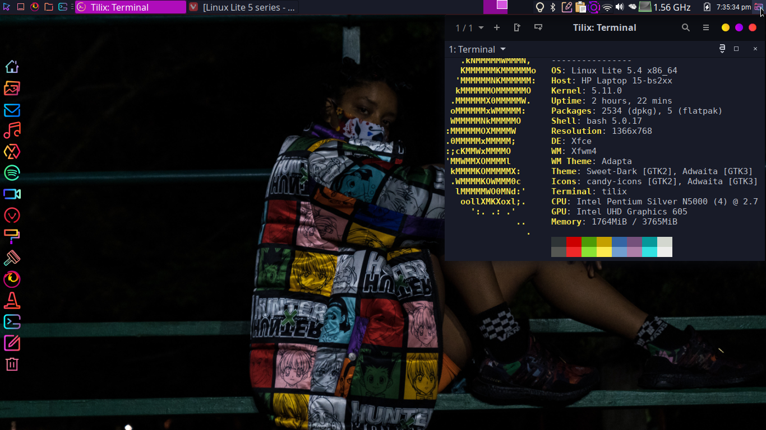Open the 1: Terminal title dropdown

tap(477, 49)
